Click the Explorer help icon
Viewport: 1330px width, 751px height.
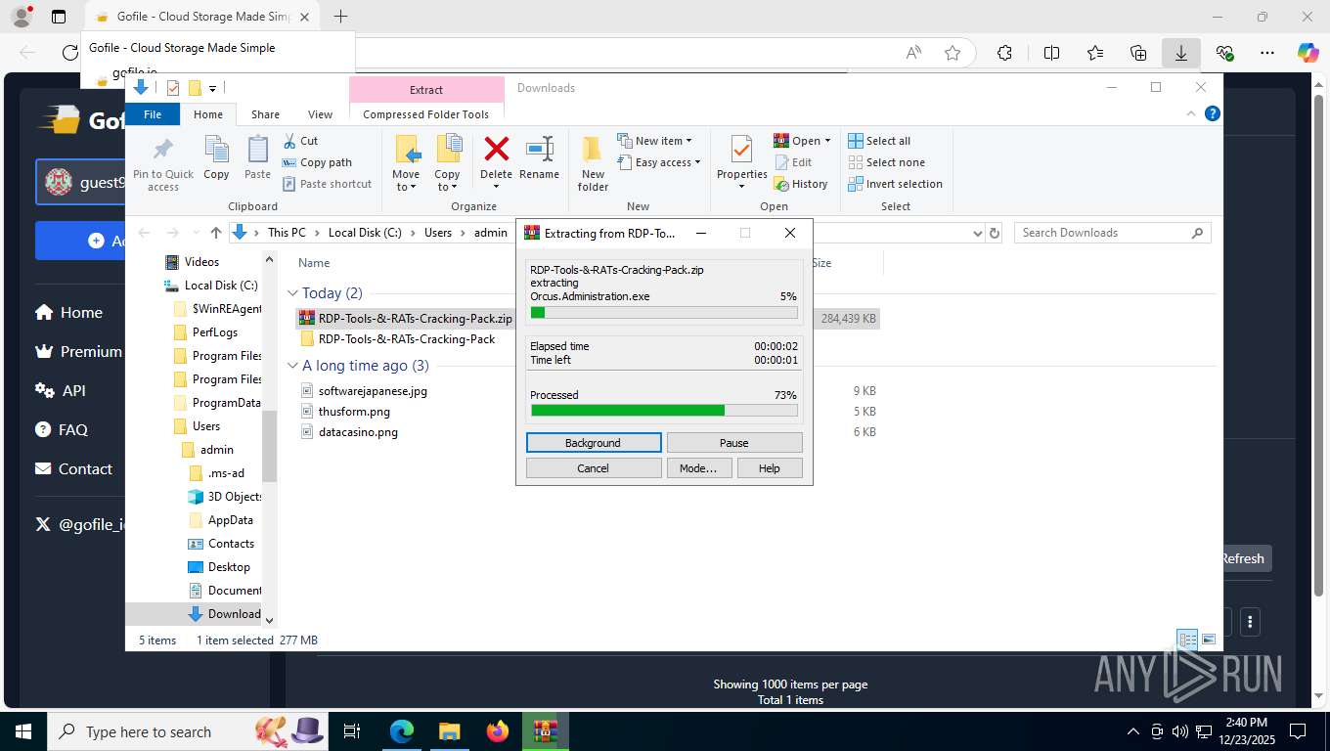(x=1213, y=113)
